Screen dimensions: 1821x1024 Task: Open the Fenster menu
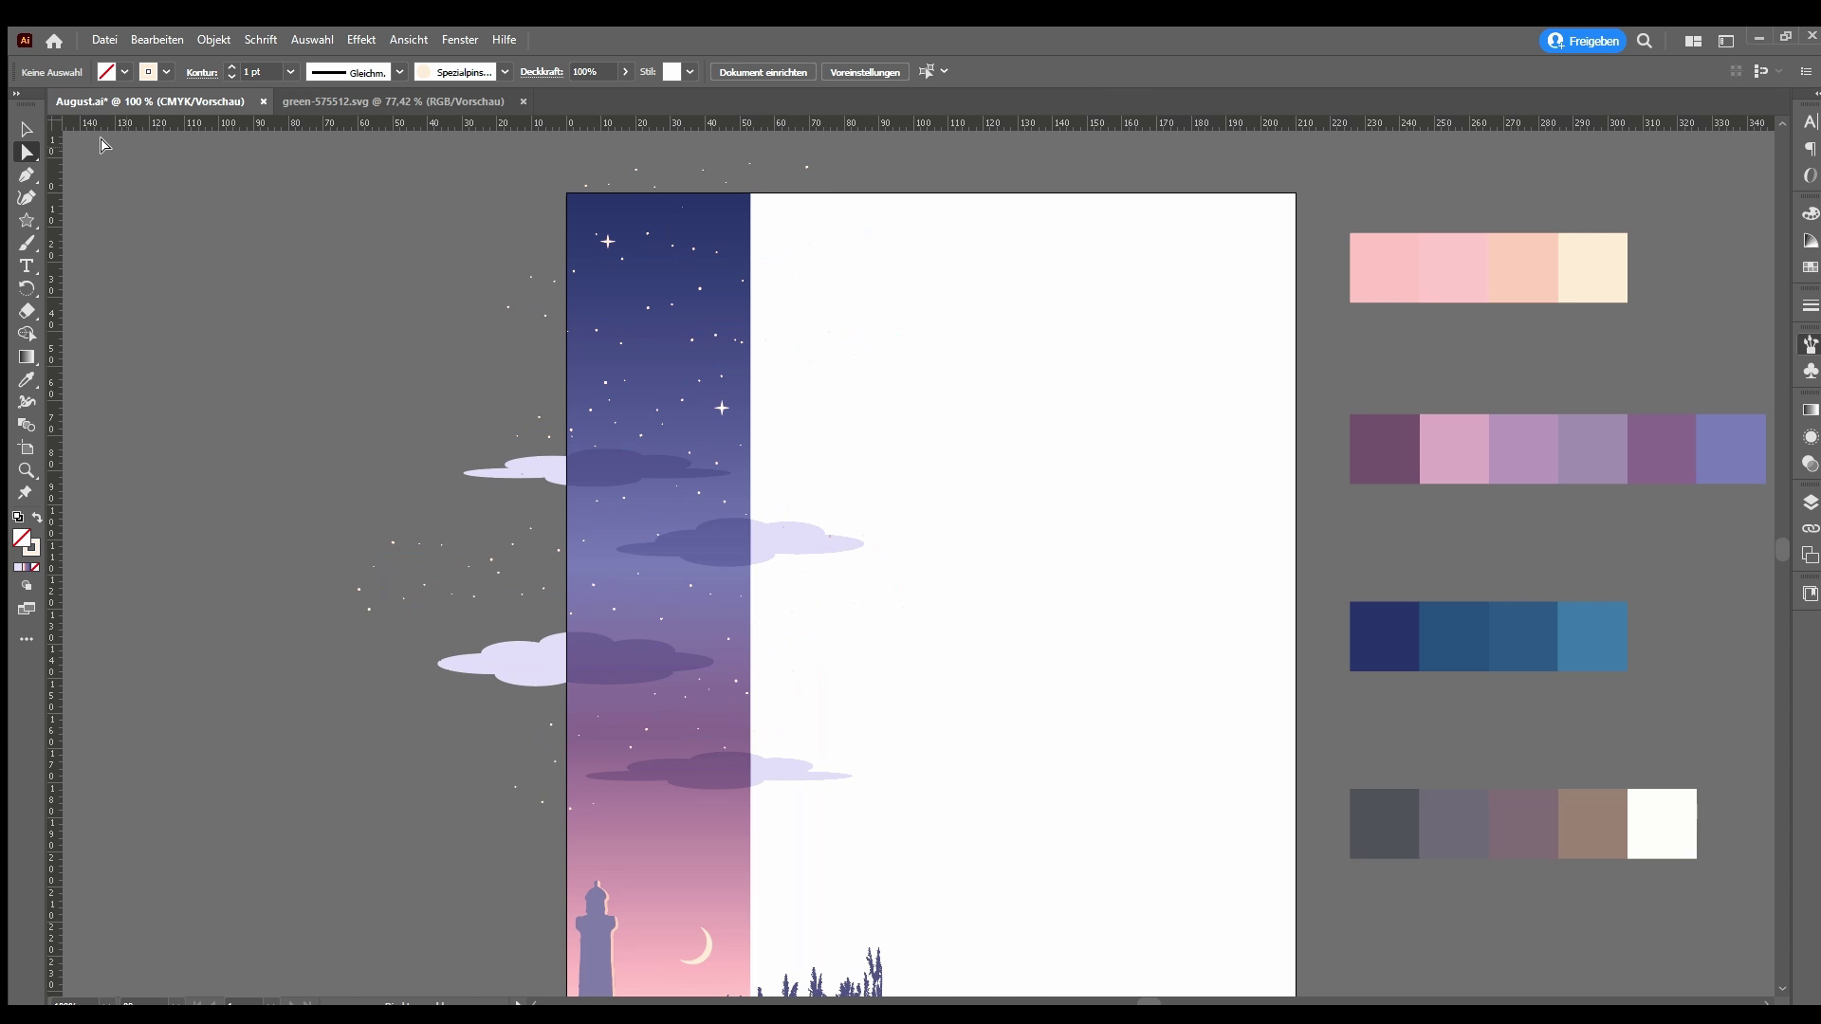pos(460,40)
